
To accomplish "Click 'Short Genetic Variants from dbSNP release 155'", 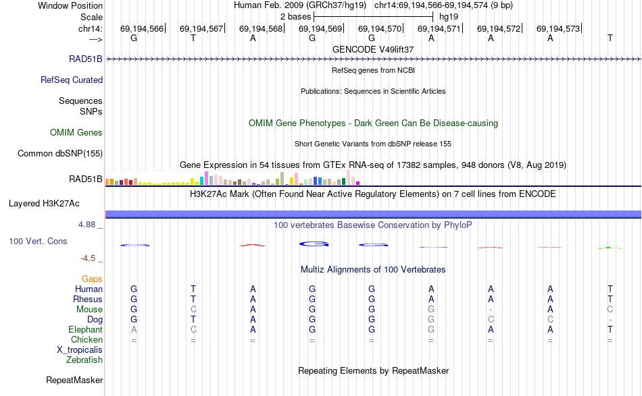I will pos(373,144).
